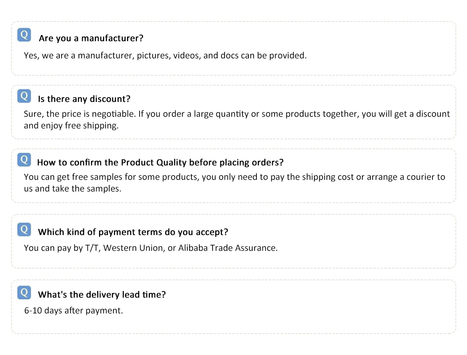The height and width of the screenshot is (355, 467).
Task: Select "Which kind of payment terms do you accept?"
Action: coord(133,232)
